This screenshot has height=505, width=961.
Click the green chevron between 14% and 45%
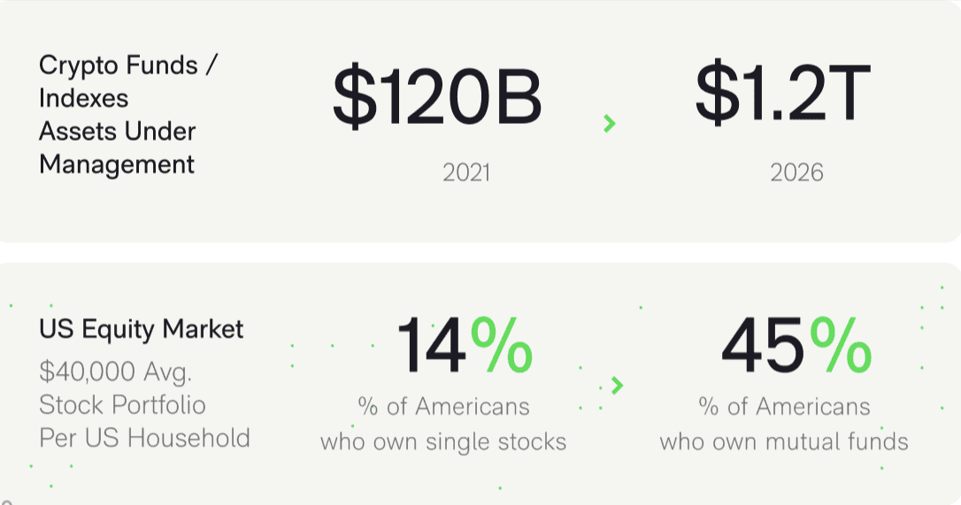point(617,386)
